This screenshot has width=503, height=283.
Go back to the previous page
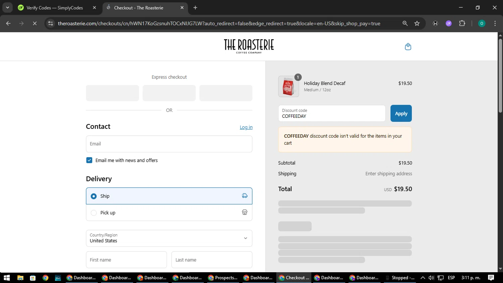point(8,23)
